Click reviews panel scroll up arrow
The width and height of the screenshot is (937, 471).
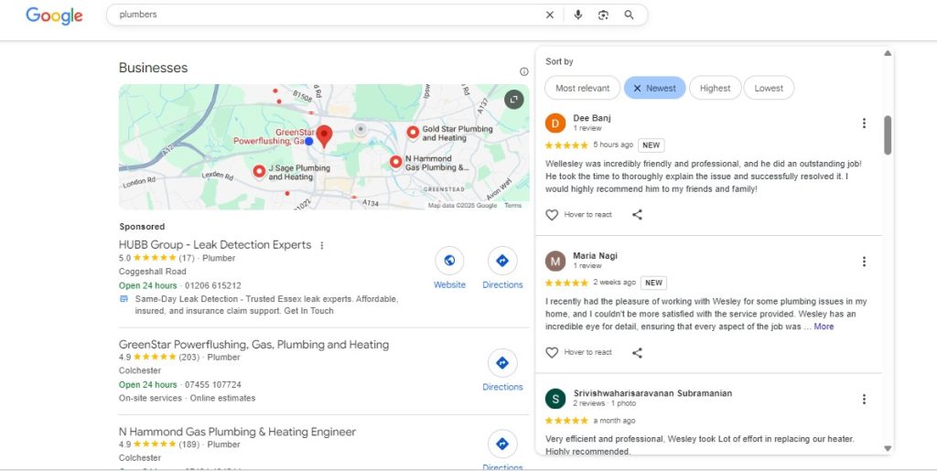(x=888, y=53)
